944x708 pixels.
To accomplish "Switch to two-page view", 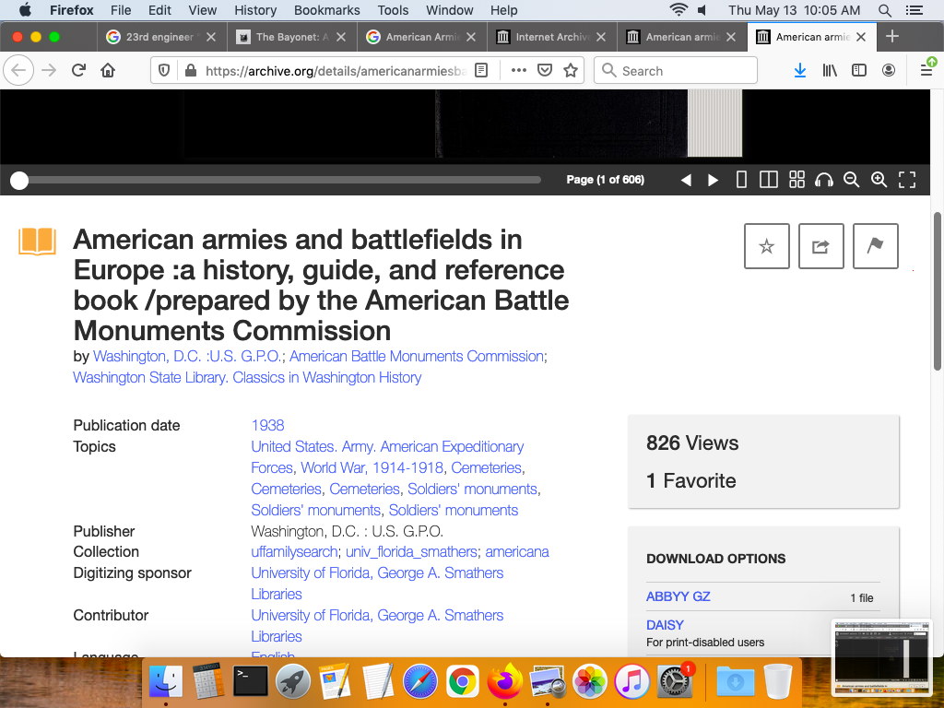I will (x=768, y=180).
